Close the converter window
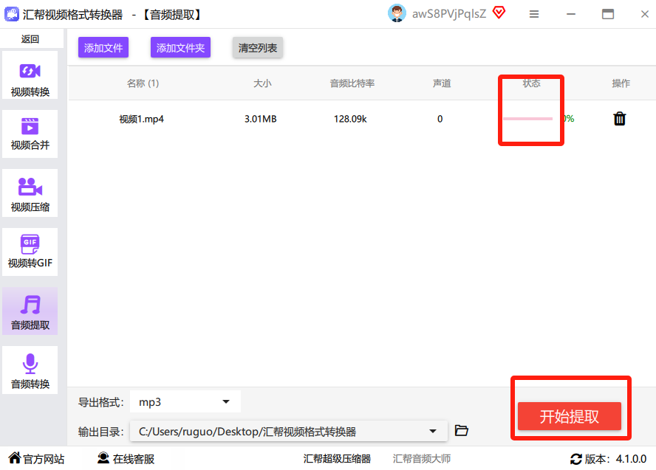 click(x=645, y=14)
